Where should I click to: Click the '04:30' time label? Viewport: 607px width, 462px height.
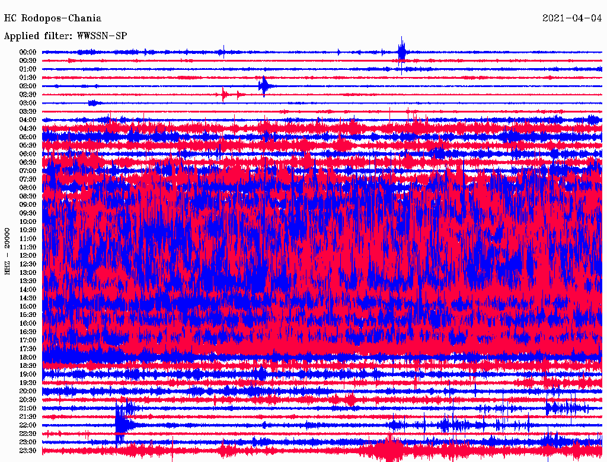27,129
